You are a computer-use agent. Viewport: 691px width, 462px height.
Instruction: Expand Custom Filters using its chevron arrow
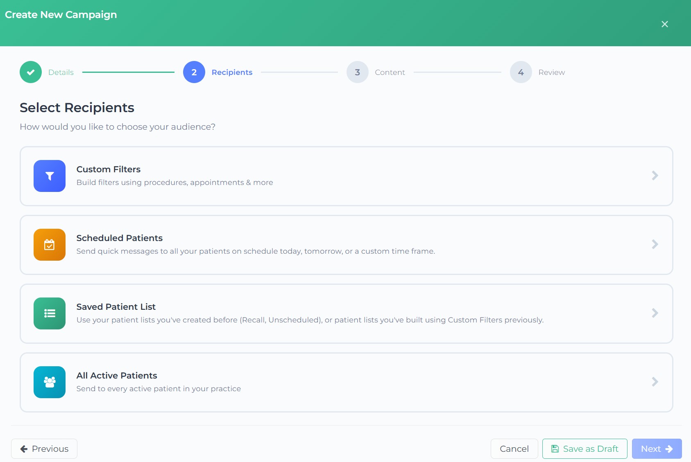(x=655, y=176)
